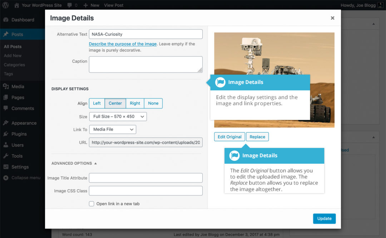Click the Tools icon in sidebar
386x238 pixels.
coord(6,156)
